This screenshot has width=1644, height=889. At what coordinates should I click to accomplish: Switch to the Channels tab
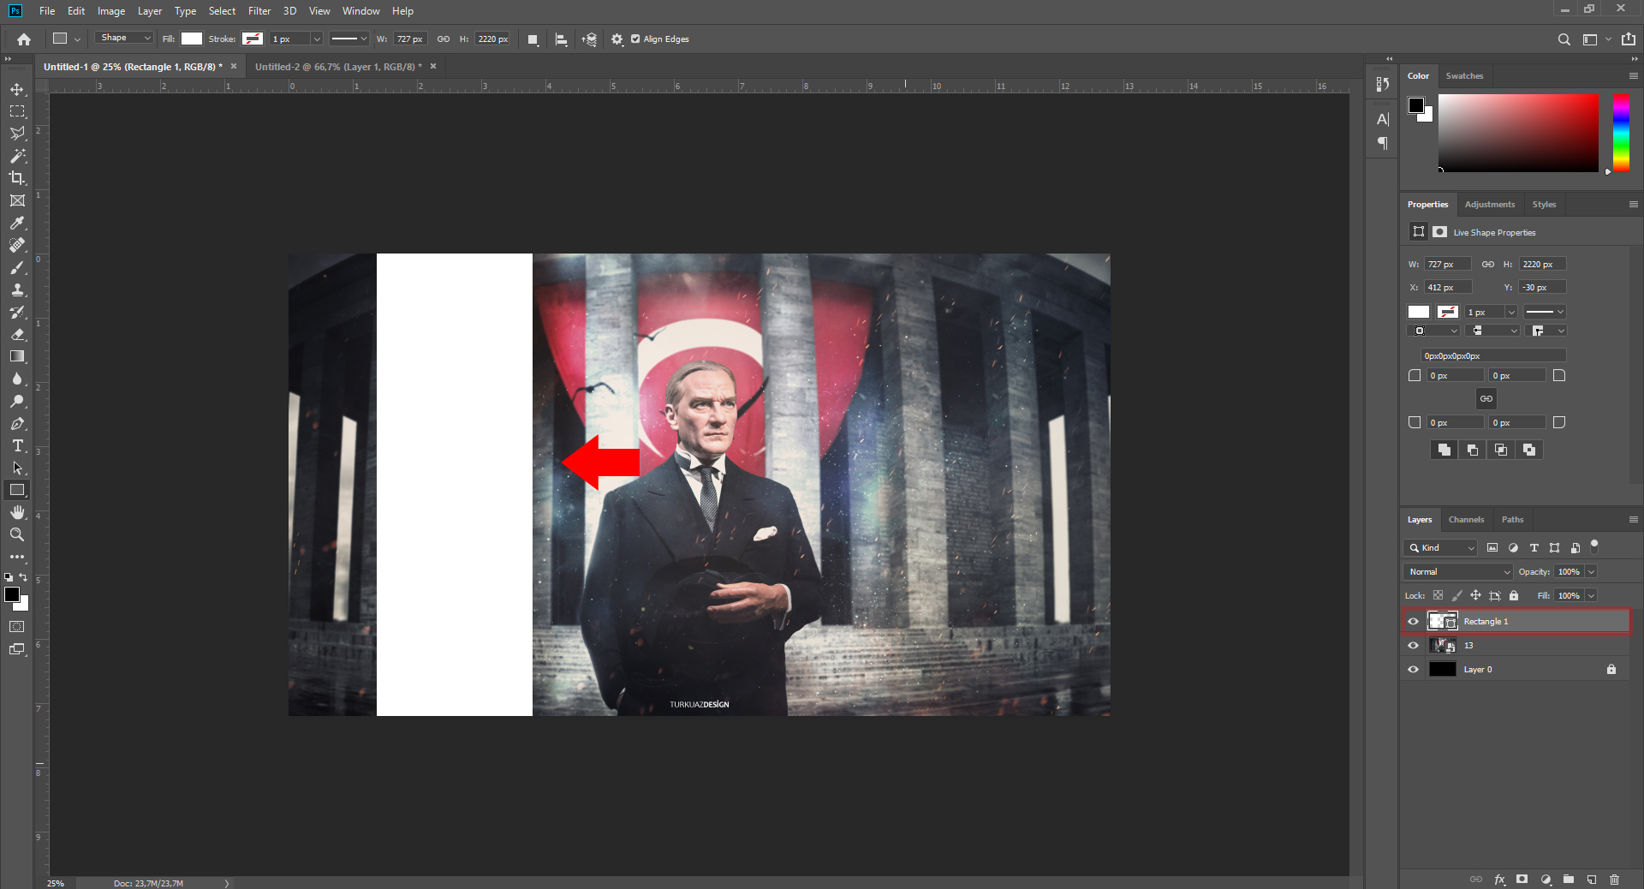pyautogui.click(x=1466, y=520)
